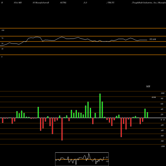Click the MR axis label -100
The height and width of the screenshot is (166, 166).
(x=163, y=146)
